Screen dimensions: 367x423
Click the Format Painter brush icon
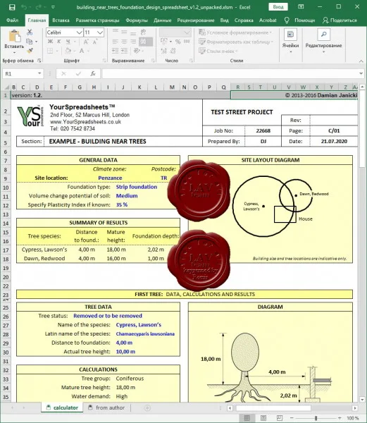30,51
